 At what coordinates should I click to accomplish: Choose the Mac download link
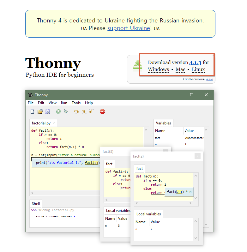(x=180, y=69)
